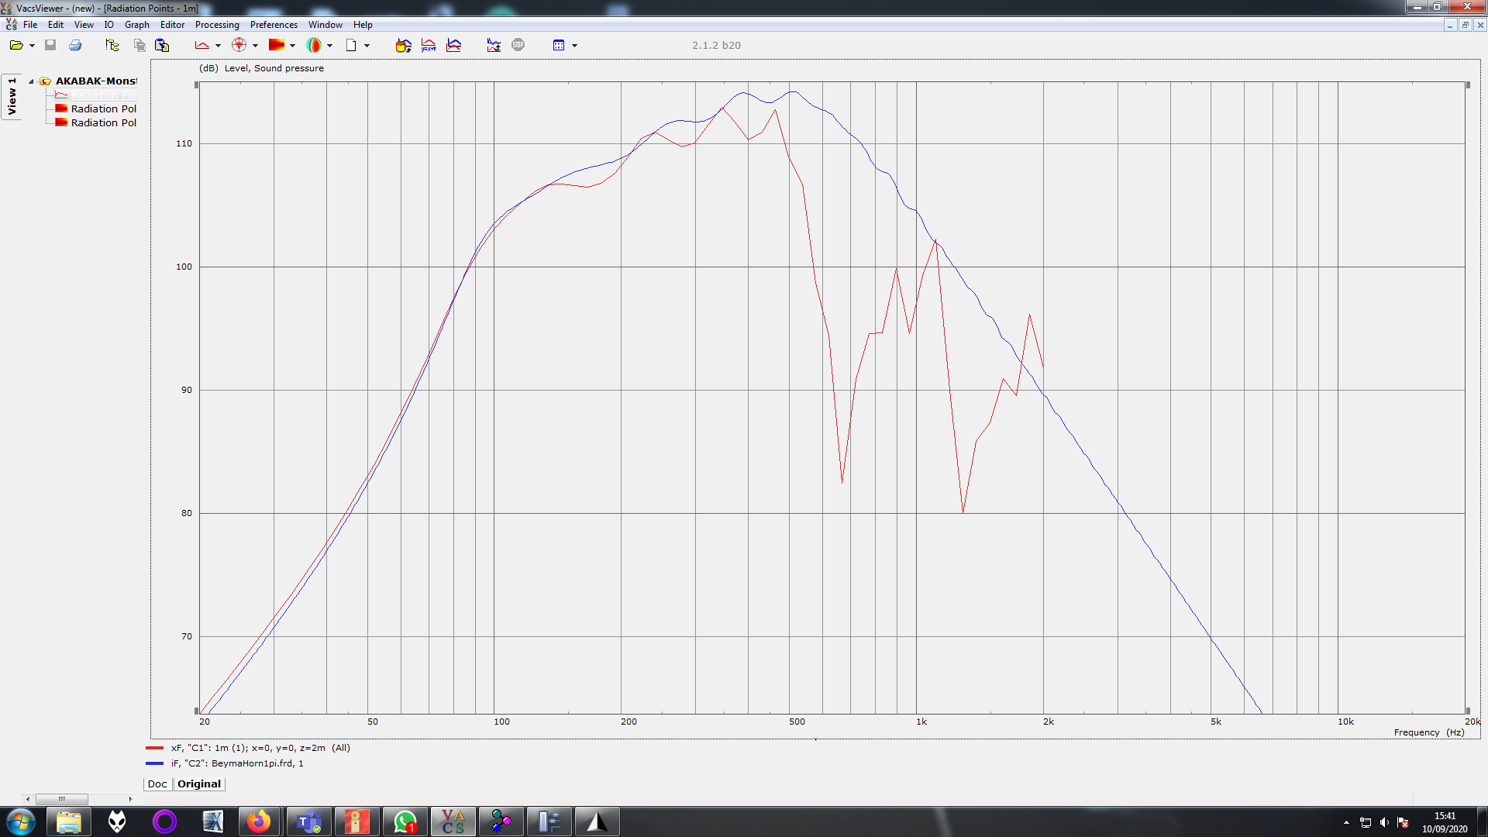Viewport: 1488px width, 837px height.
Task: Click the Print icon in toolbar
Action: tap(75, 46)
